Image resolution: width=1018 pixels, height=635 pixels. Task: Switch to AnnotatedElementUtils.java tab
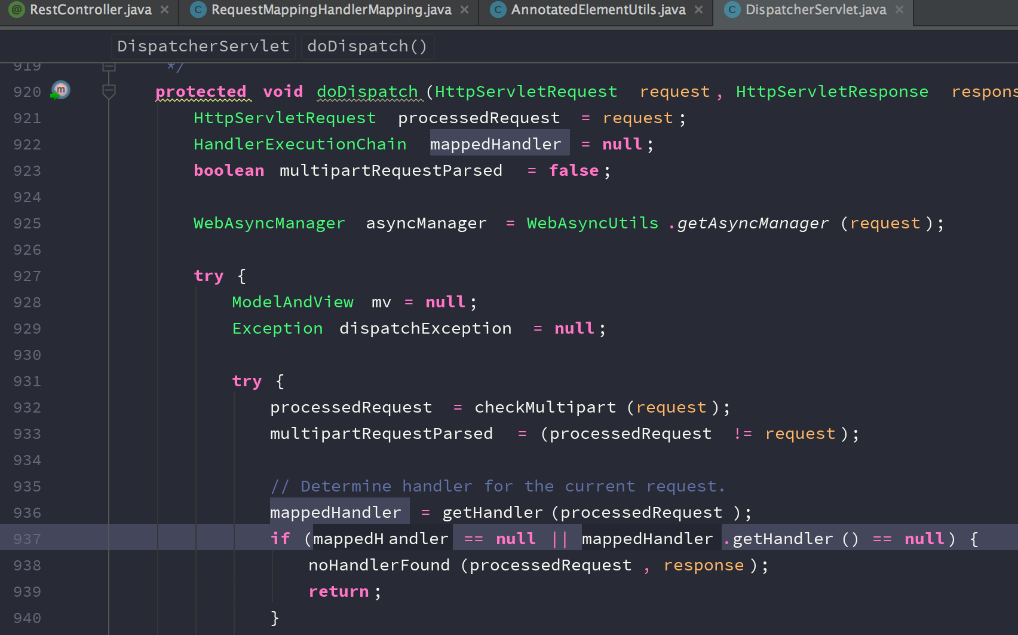click(x=598, y=10)
